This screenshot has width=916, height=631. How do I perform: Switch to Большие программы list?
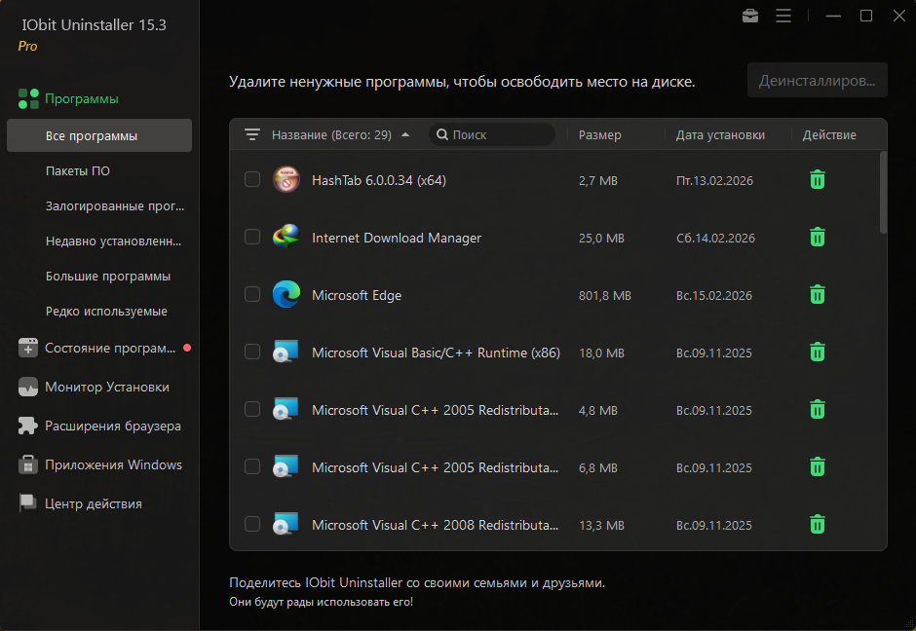click(108, 277)
